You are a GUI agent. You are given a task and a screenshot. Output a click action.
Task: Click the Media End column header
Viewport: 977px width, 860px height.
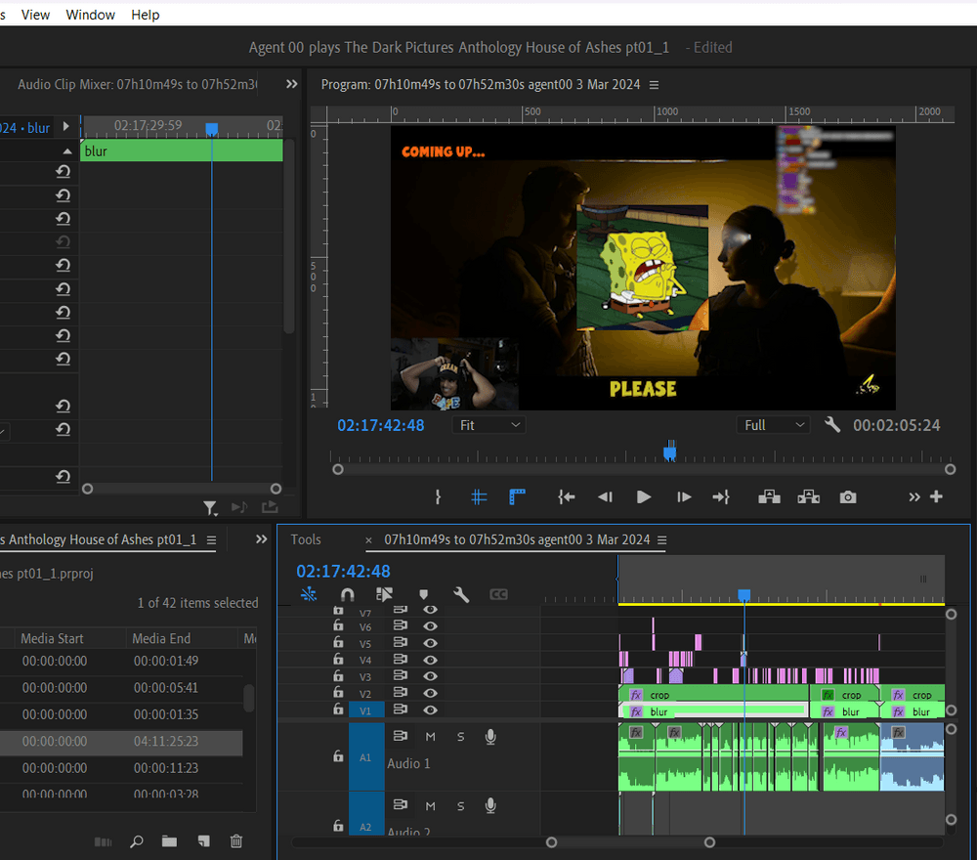coord(161,638)
